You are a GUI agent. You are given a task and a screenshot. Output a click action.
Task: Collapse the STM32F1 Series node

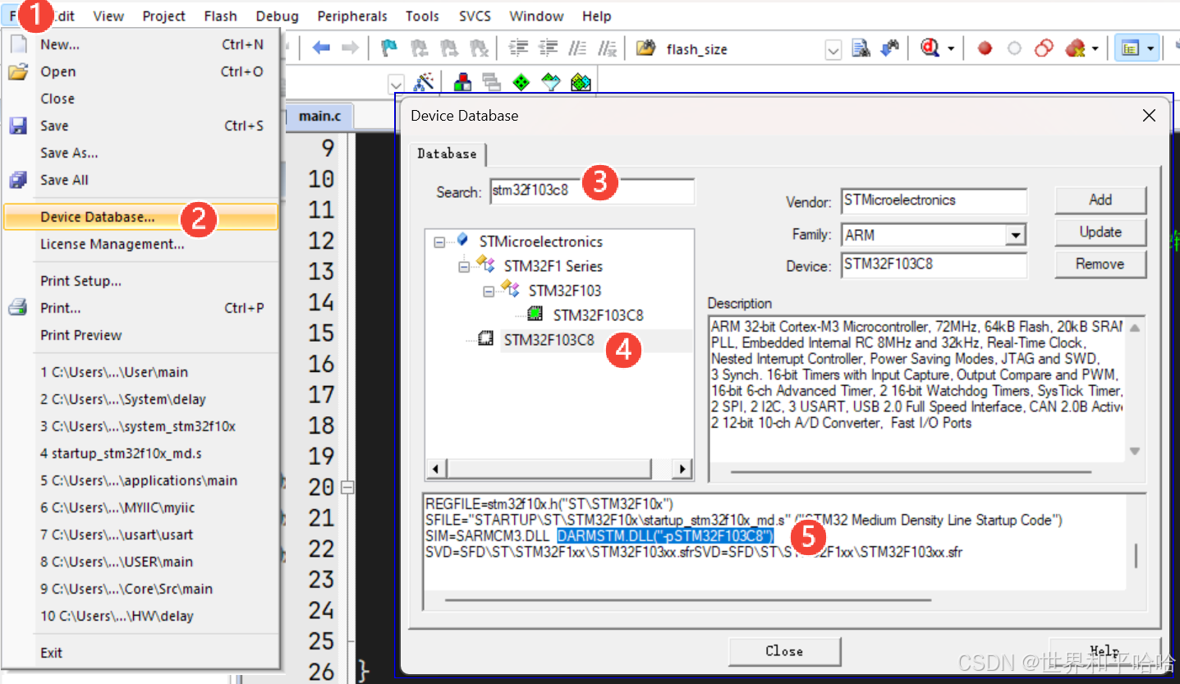click(465, 266)
